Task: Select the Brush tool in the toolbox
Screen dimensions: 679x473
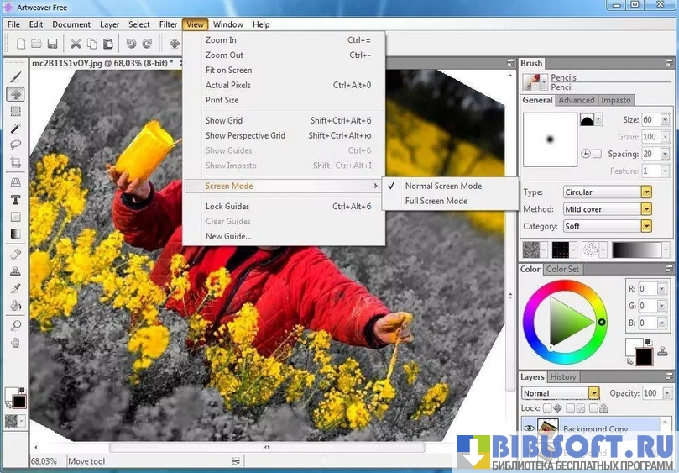Action: [15, 77]
